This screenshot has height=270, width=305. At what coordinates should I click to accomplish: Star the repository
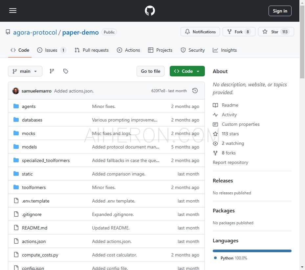point(276,32)
